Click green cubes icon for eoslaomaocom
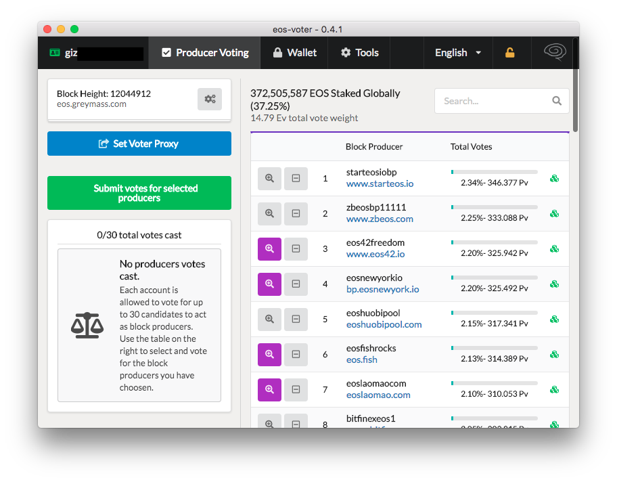 [x=555, y=389]
